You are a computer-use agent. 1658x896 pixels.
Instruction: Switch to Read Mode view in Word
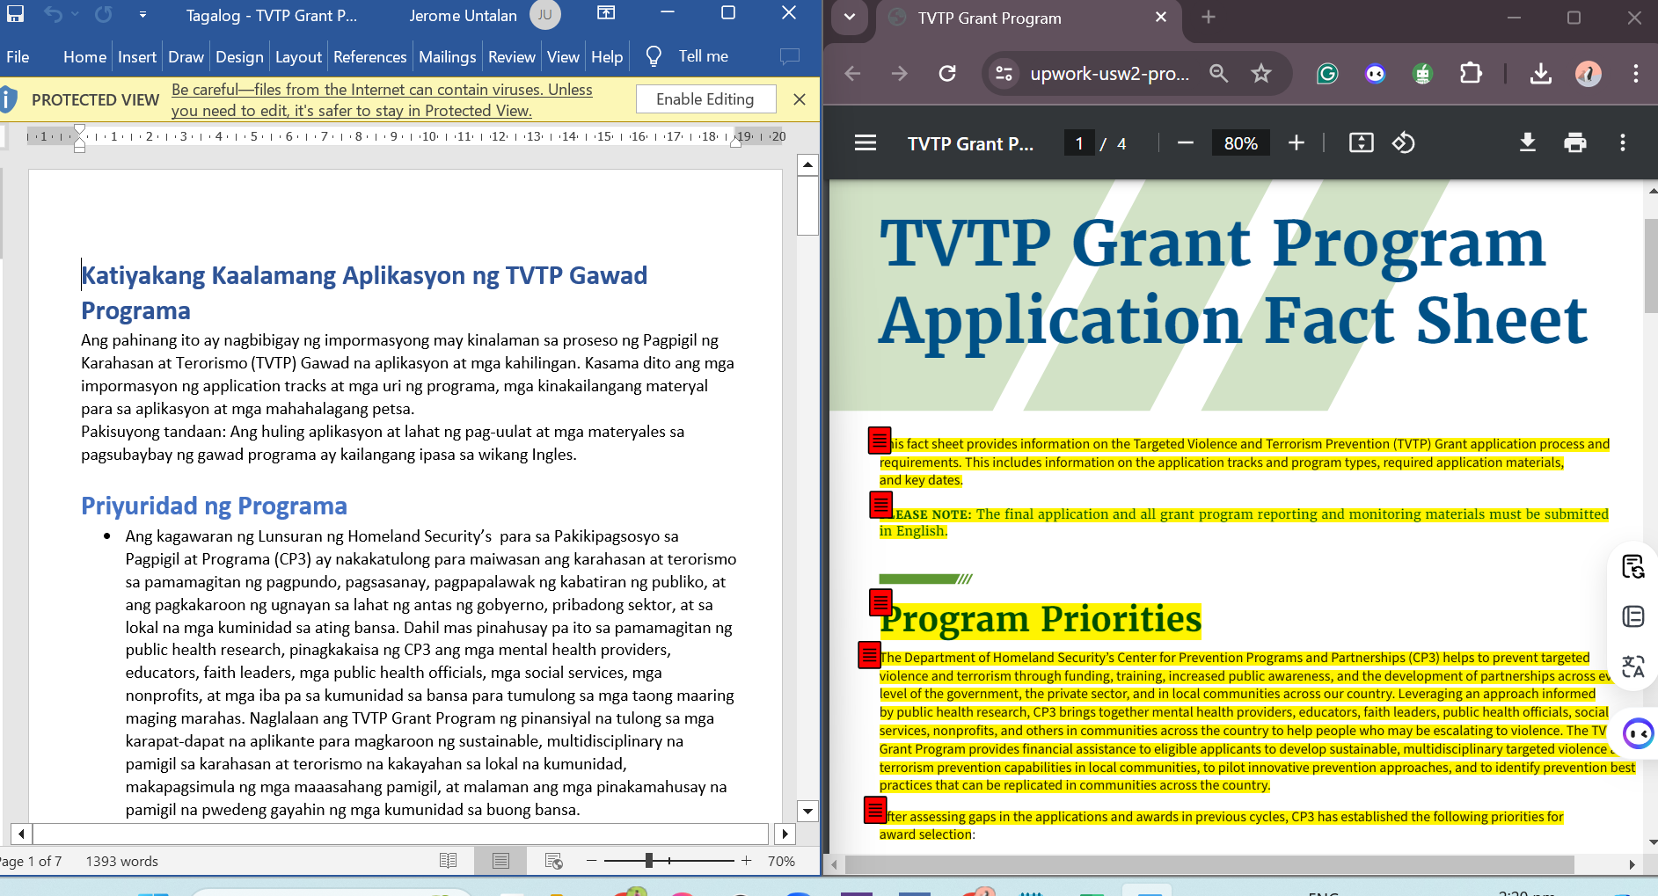[448, 861]
